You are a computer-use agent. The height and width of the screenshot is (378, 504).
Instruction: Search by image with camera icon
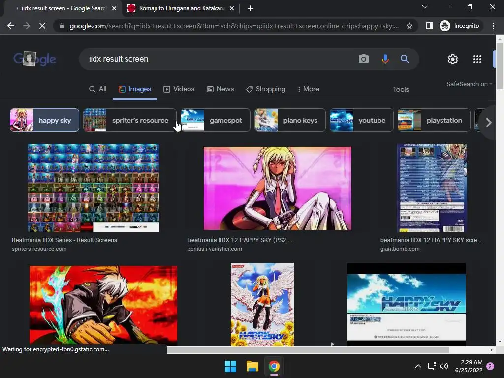pos(364,59)
